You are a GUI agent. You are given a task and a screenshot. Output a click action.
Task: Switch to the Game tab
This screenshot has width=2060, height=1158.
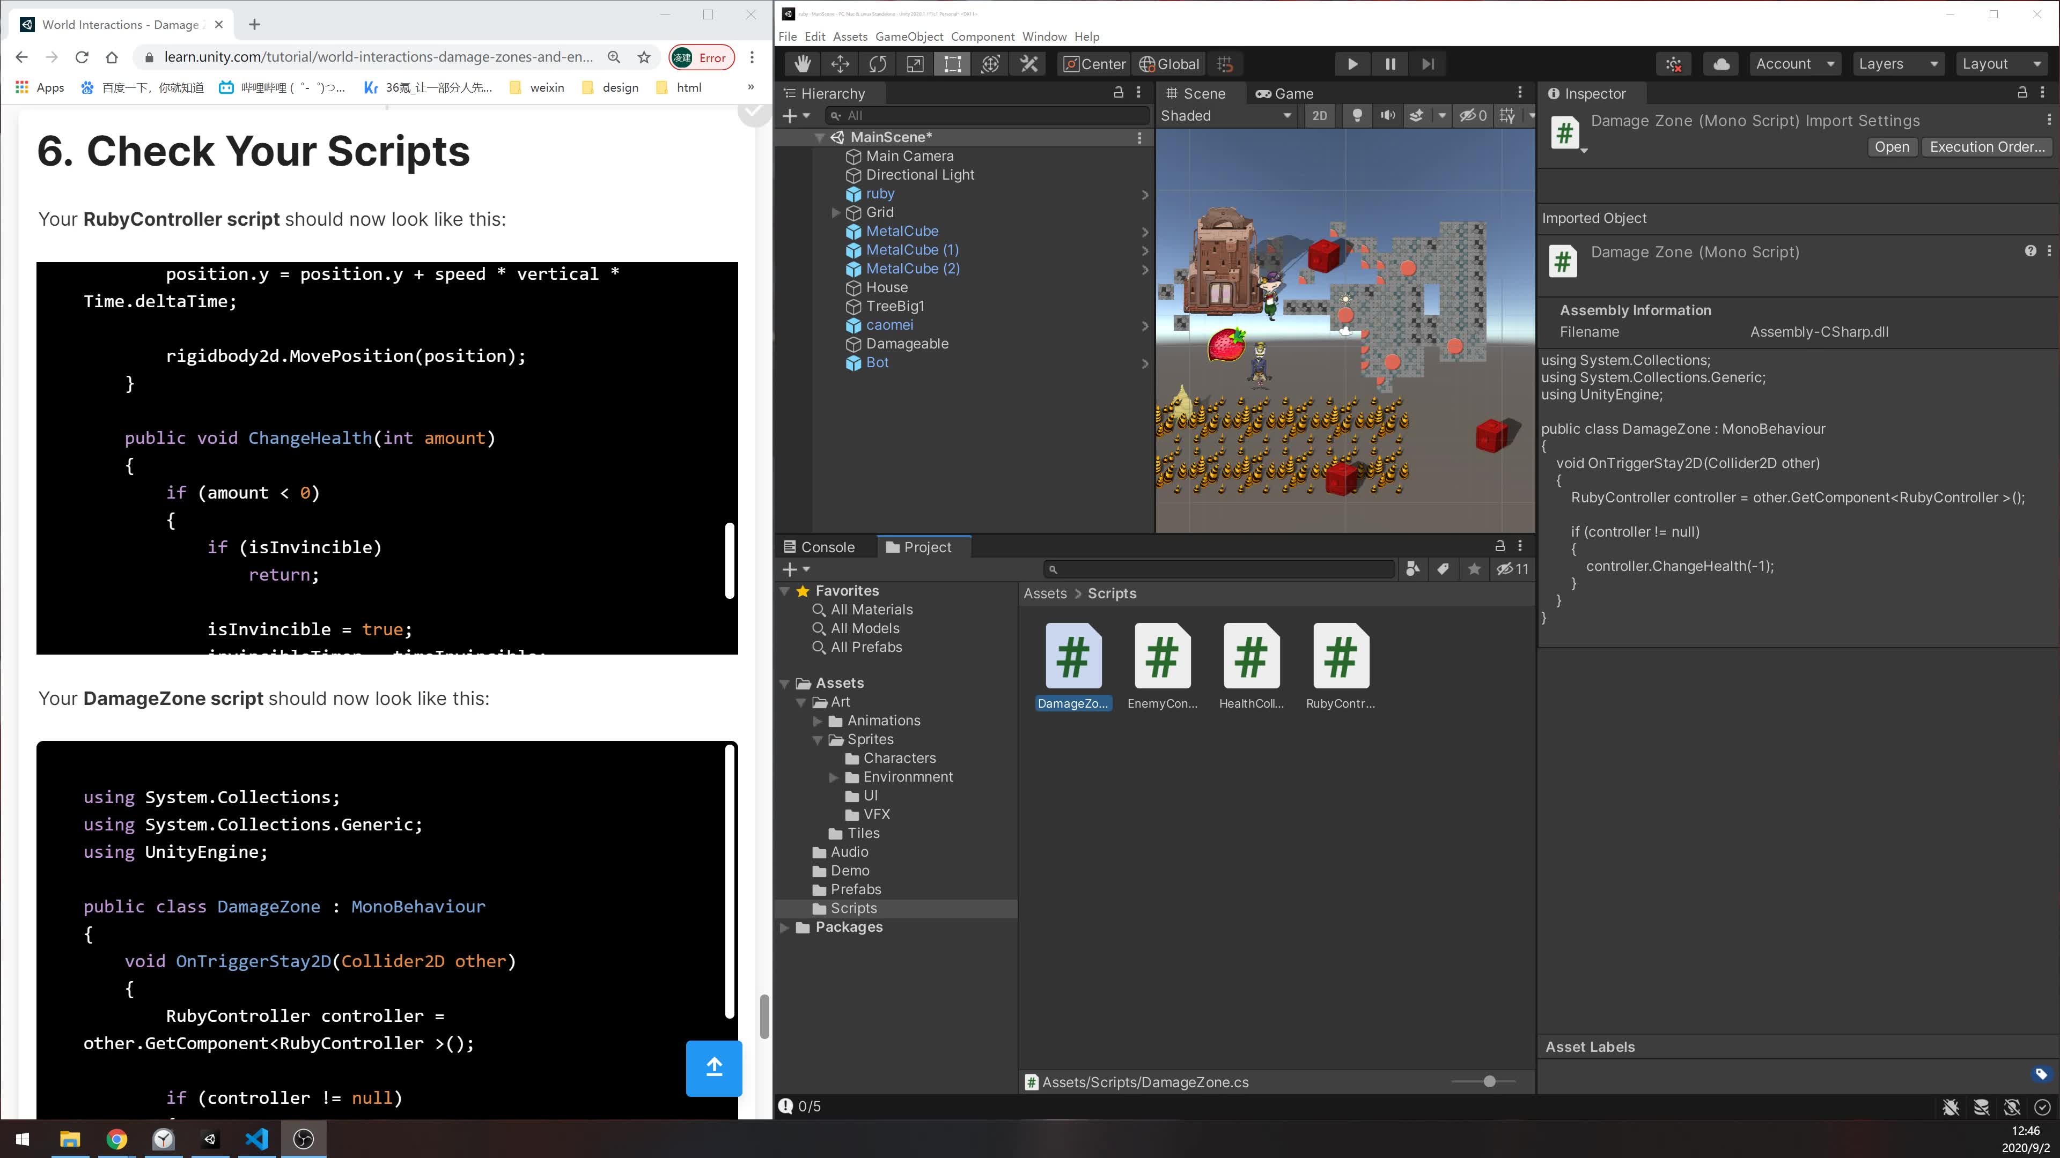tap(1284, 93)
